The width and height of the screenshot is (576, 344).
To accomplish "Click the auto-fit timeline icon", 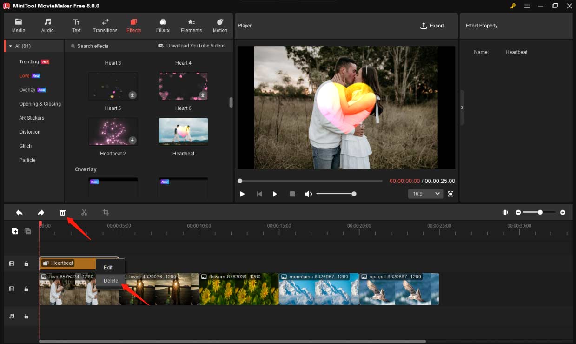I will click(x=505, y=212).
